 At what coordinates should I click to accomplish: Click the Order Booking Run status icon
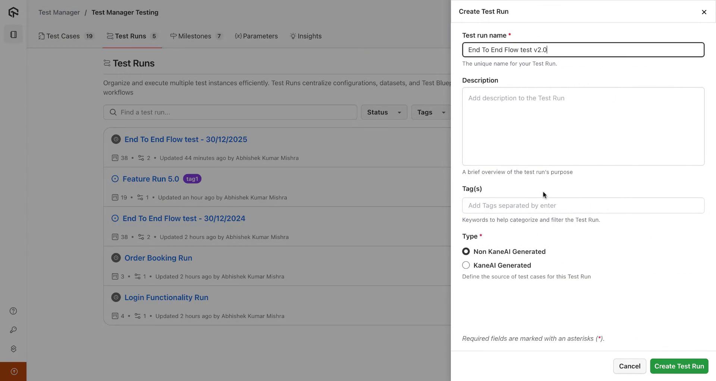coord(116,258)
